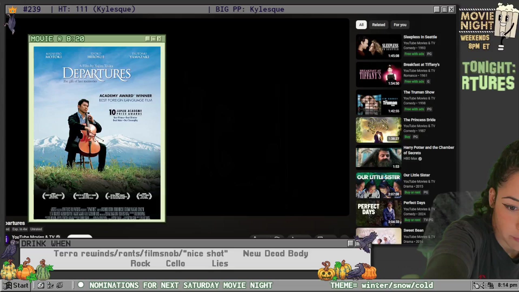Viewport: 519px width, 292px height.
Task: Click HBO Max verified checkmark icon
Action: (420, 159)
